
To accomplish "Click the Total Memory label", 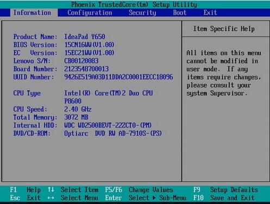I will (35, 117).
